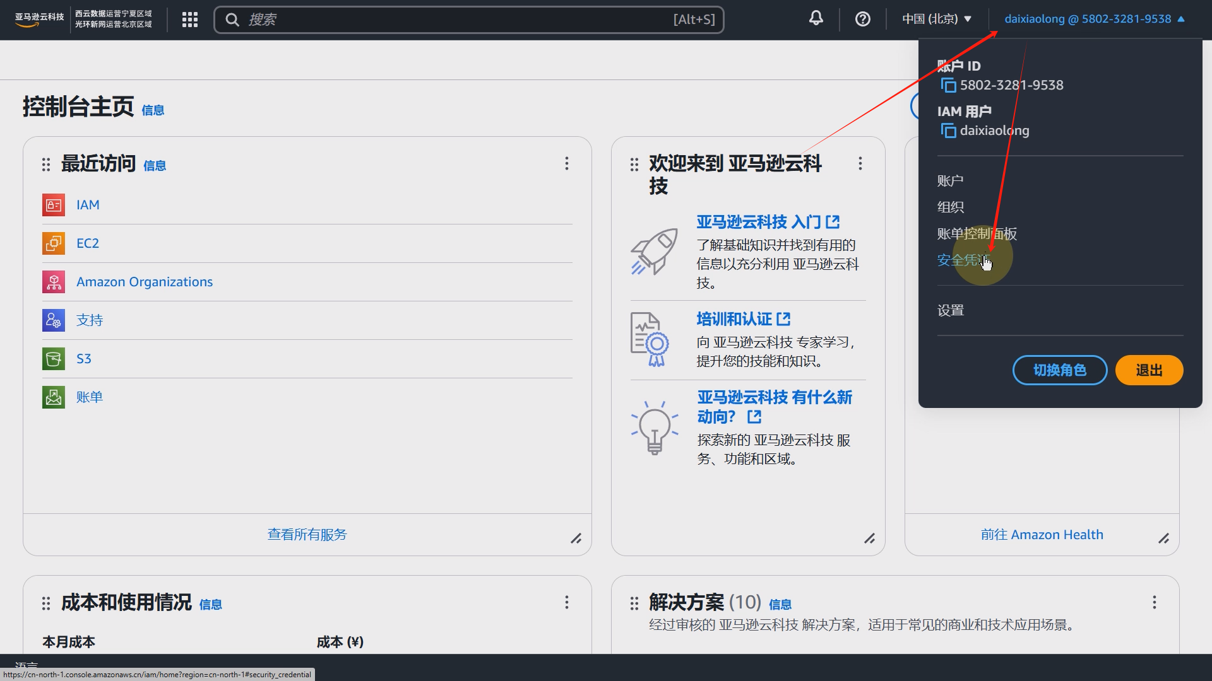Copy IAM username daixiaolong icon
This screenshot has width=1212, height=681.
pos(948,131)
